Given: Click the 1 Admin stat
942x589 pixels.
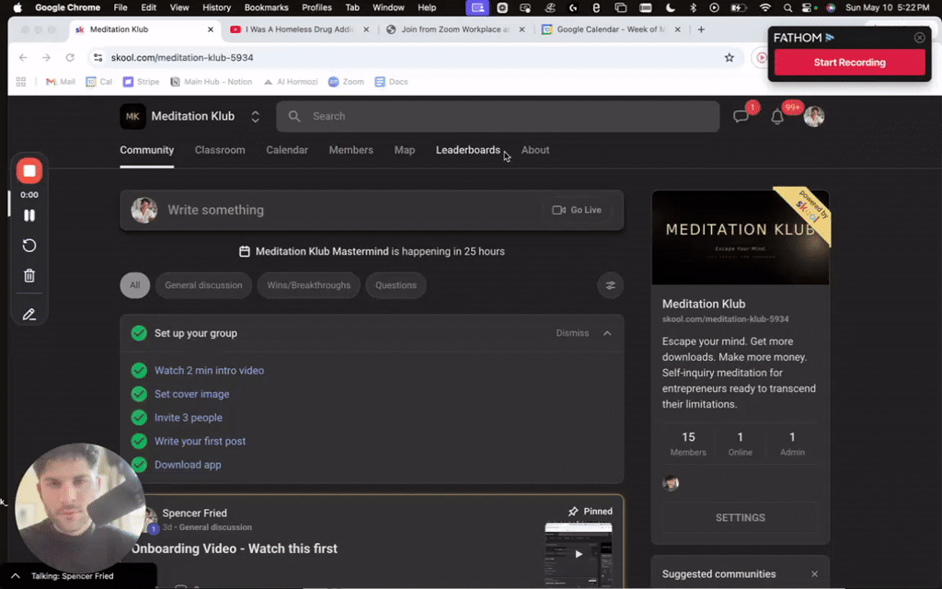Looking at the screenshot, I should [x=792, y=444].
